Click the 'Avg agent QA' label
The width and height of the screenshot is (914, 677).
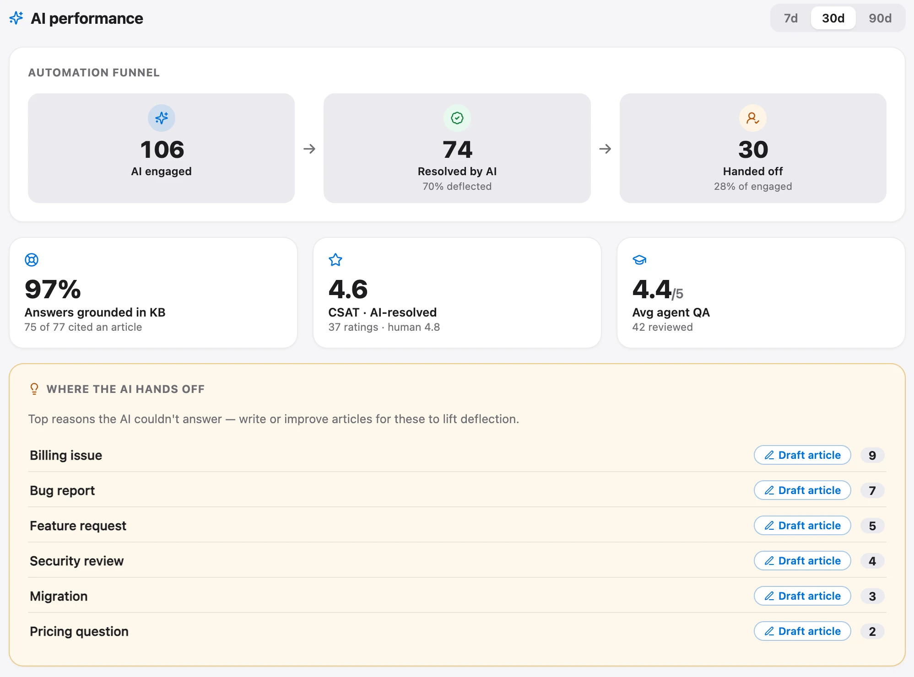(671, 312)
